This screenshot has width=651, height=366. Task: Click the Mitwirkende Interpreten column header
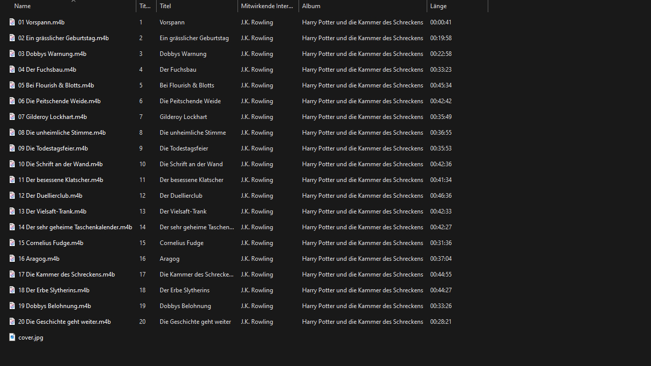click(268, 6)
